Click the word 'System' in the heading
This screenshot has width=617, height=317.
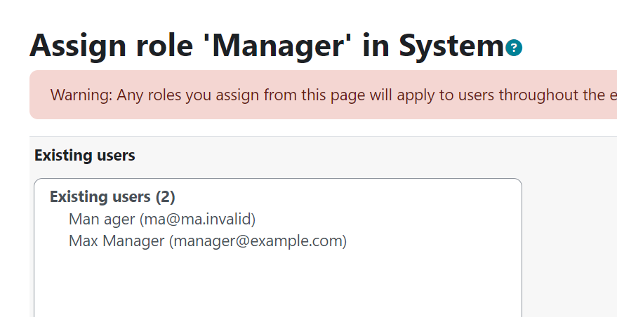tap(451, 46)
